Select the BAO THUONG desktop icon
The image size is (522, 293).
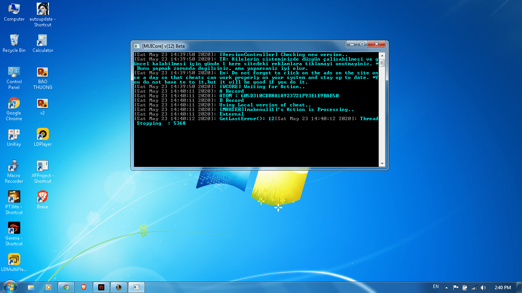coord(42,78)
